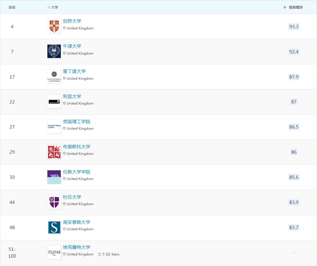Click the Imperial College London logo
The height and width of the screenshot is (266, 317).
[54, 127]
